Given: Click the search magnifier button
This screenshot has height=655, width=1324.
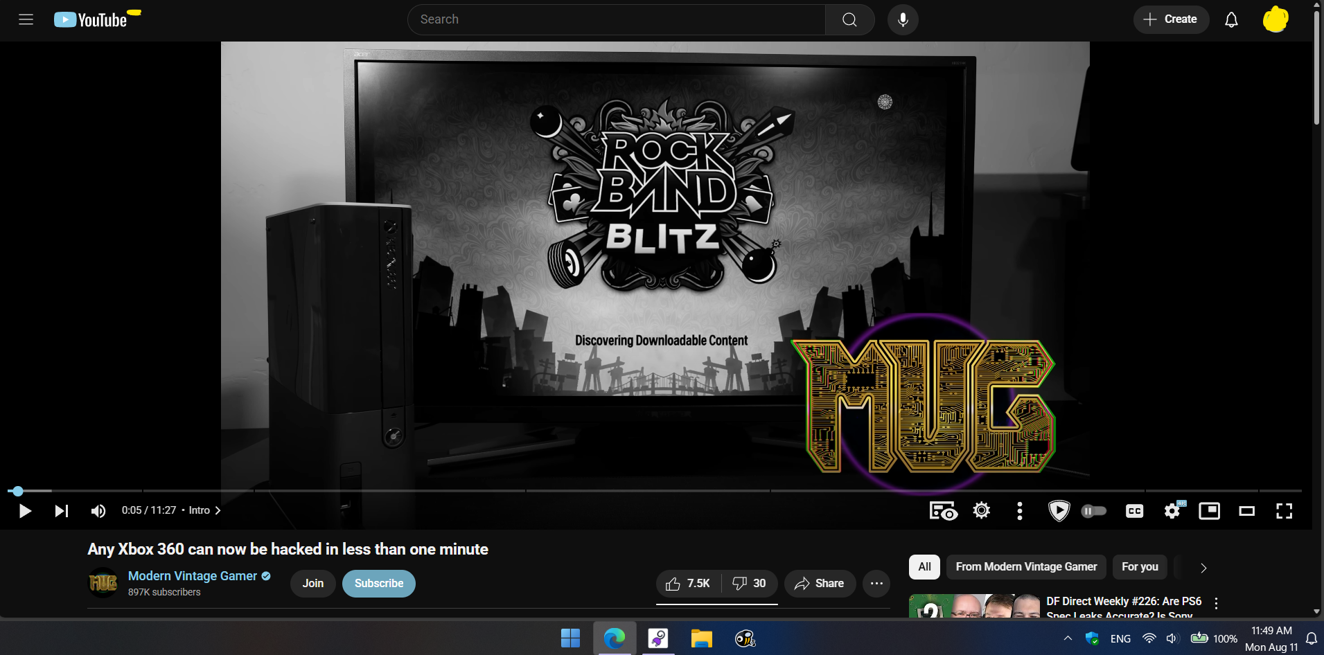Looking at the screenshot, I should pyautogui.click(x=849, y=19).
